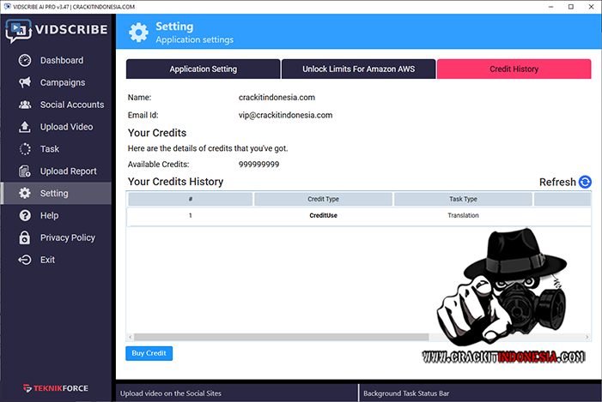
Task: Click the Teknikforce logo at sidebar bottom
Action: point(56,388)
